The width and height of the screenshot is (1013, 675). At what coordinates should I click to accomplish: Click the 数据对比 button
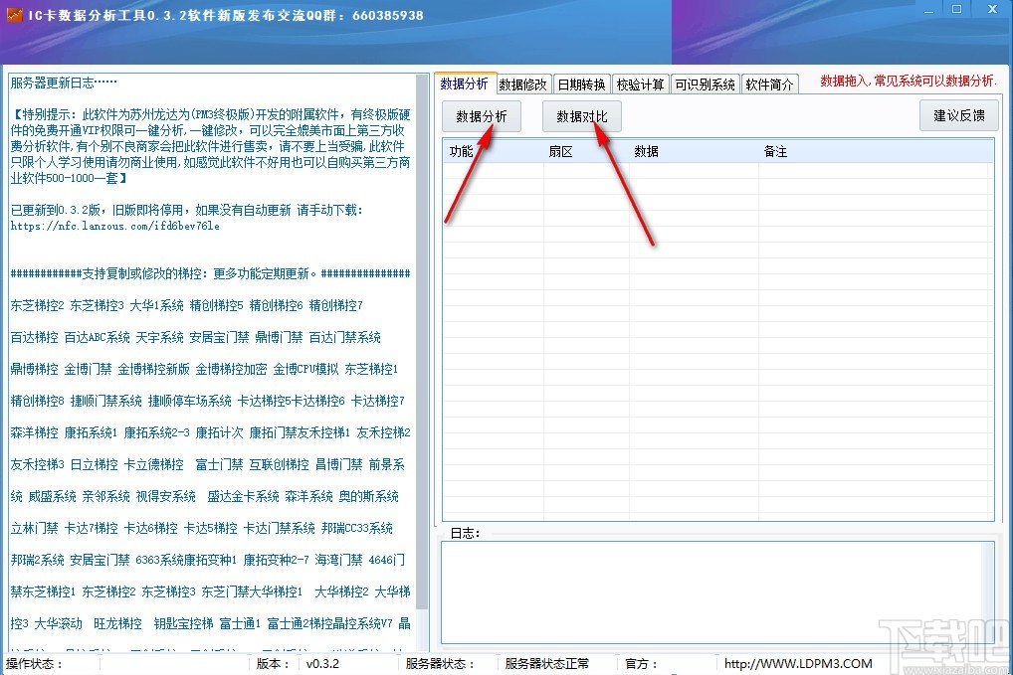(581, 116)
